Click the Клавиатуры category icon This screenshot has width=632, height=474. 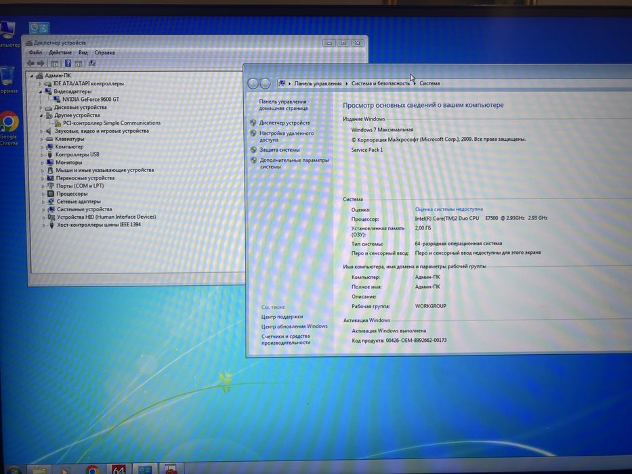coord(49,139)
